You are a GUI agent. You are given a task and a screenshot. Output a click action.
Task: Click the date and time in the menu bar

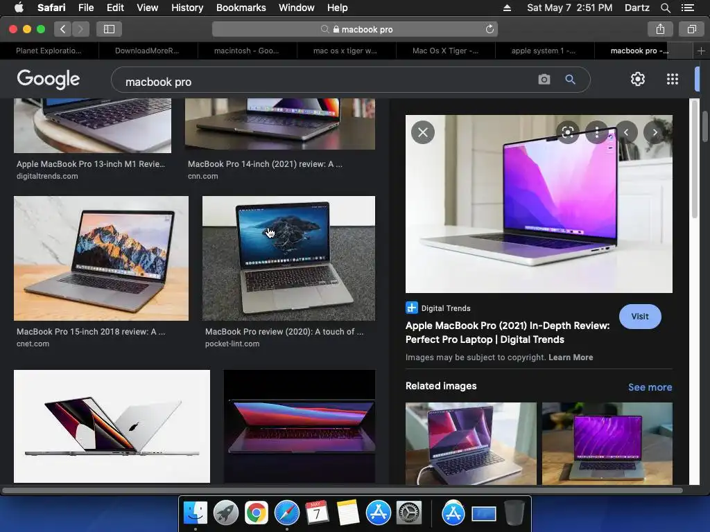pos(570,8)
